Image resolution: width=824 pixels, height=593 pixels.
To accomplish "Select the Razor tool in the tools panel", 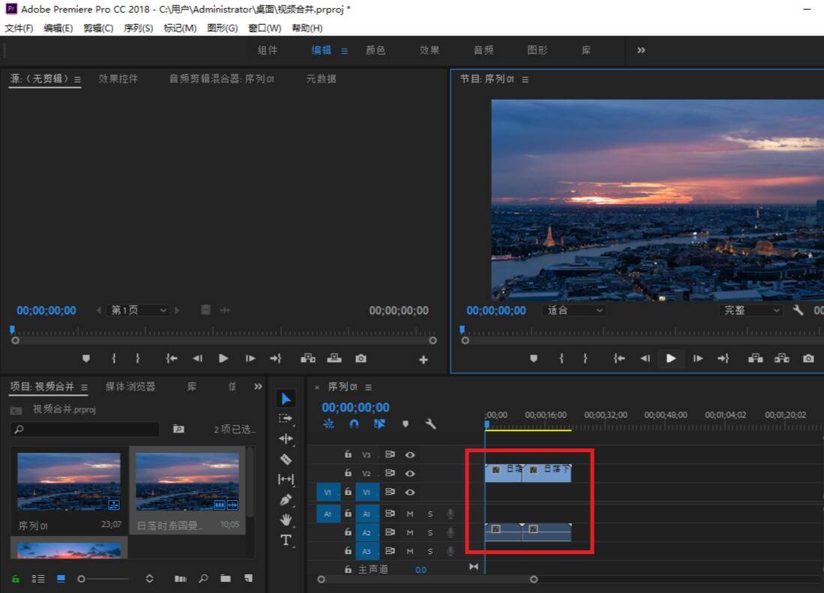I will coord(286,459).
